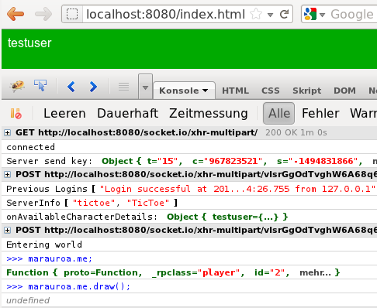The height and width of the screenshot is (308, 377).
Task: Click mehr... to show more properties
Action: click(315, 272)
